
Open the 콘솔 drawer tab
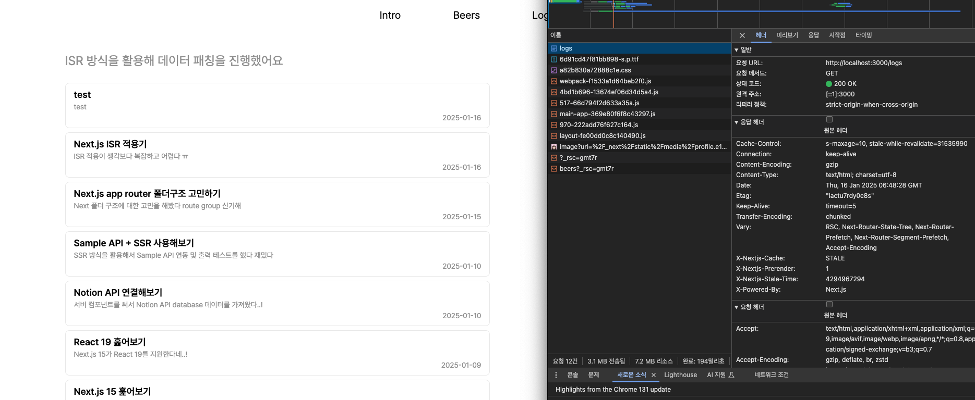click(x=573, y=375)
